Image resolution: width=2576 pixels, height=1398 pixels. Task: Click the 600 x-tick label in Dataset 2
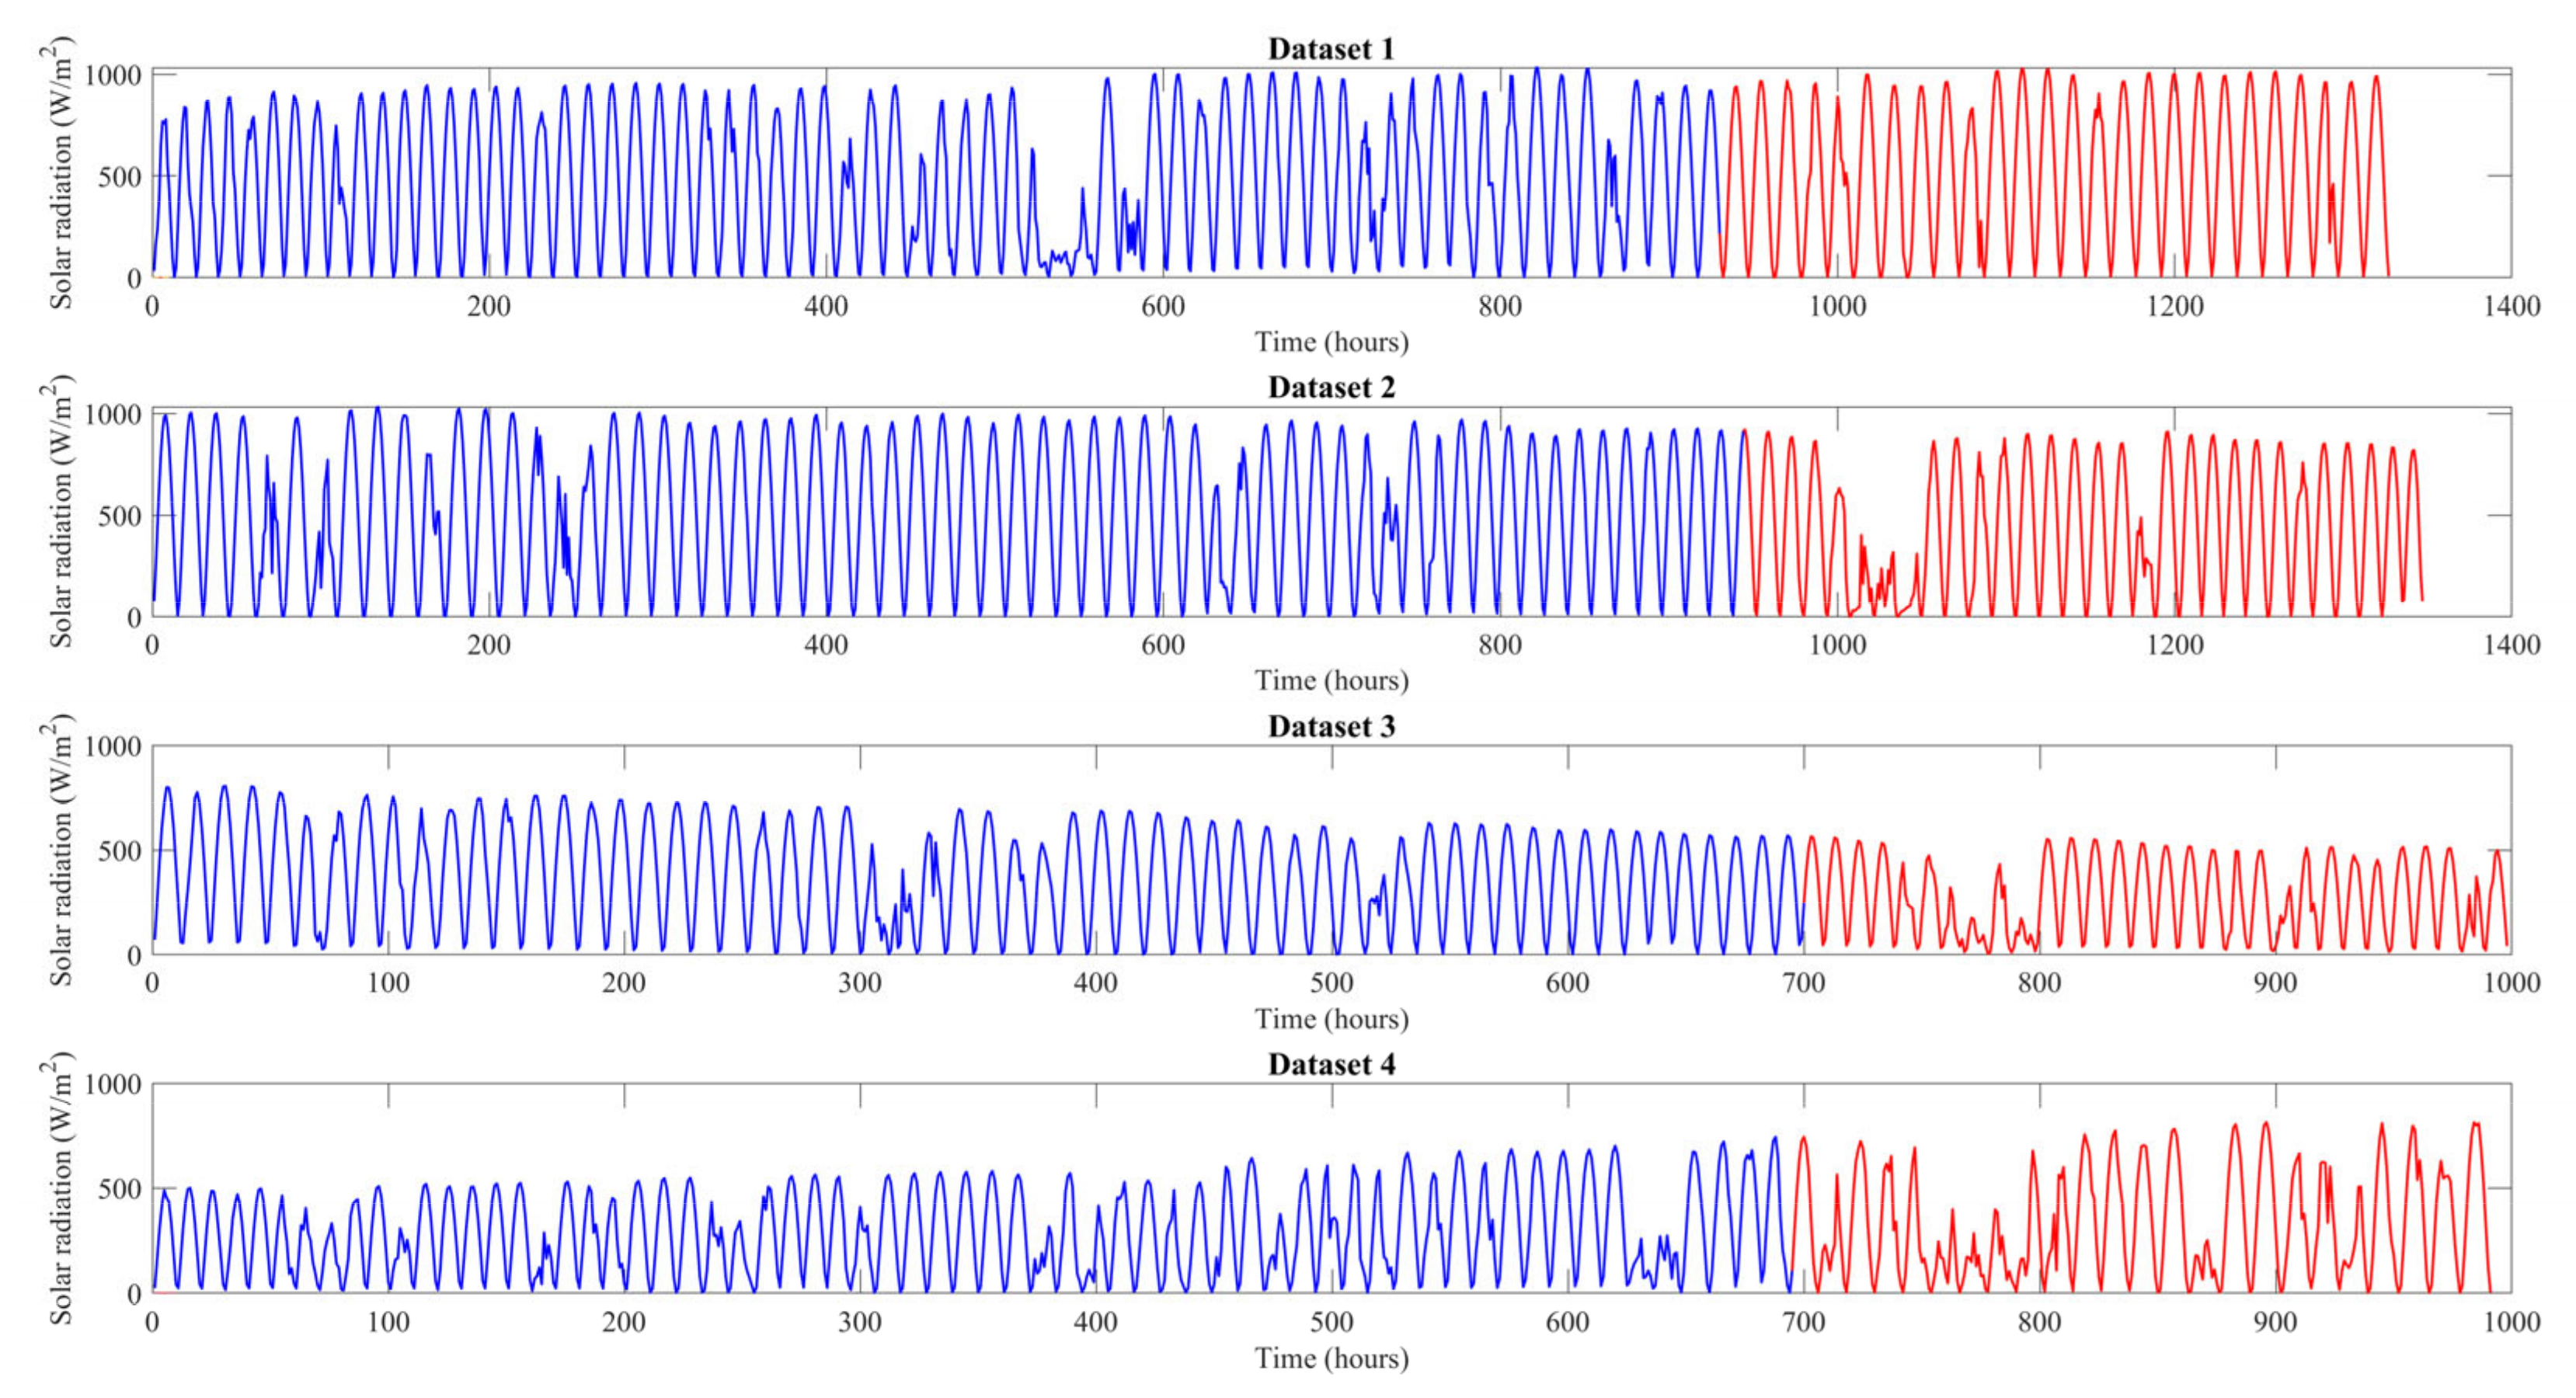click(x=1163, y=645)
